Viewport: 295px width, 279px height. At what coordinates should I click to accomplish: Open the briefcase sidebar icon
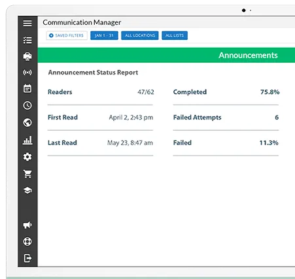[27, 56]
